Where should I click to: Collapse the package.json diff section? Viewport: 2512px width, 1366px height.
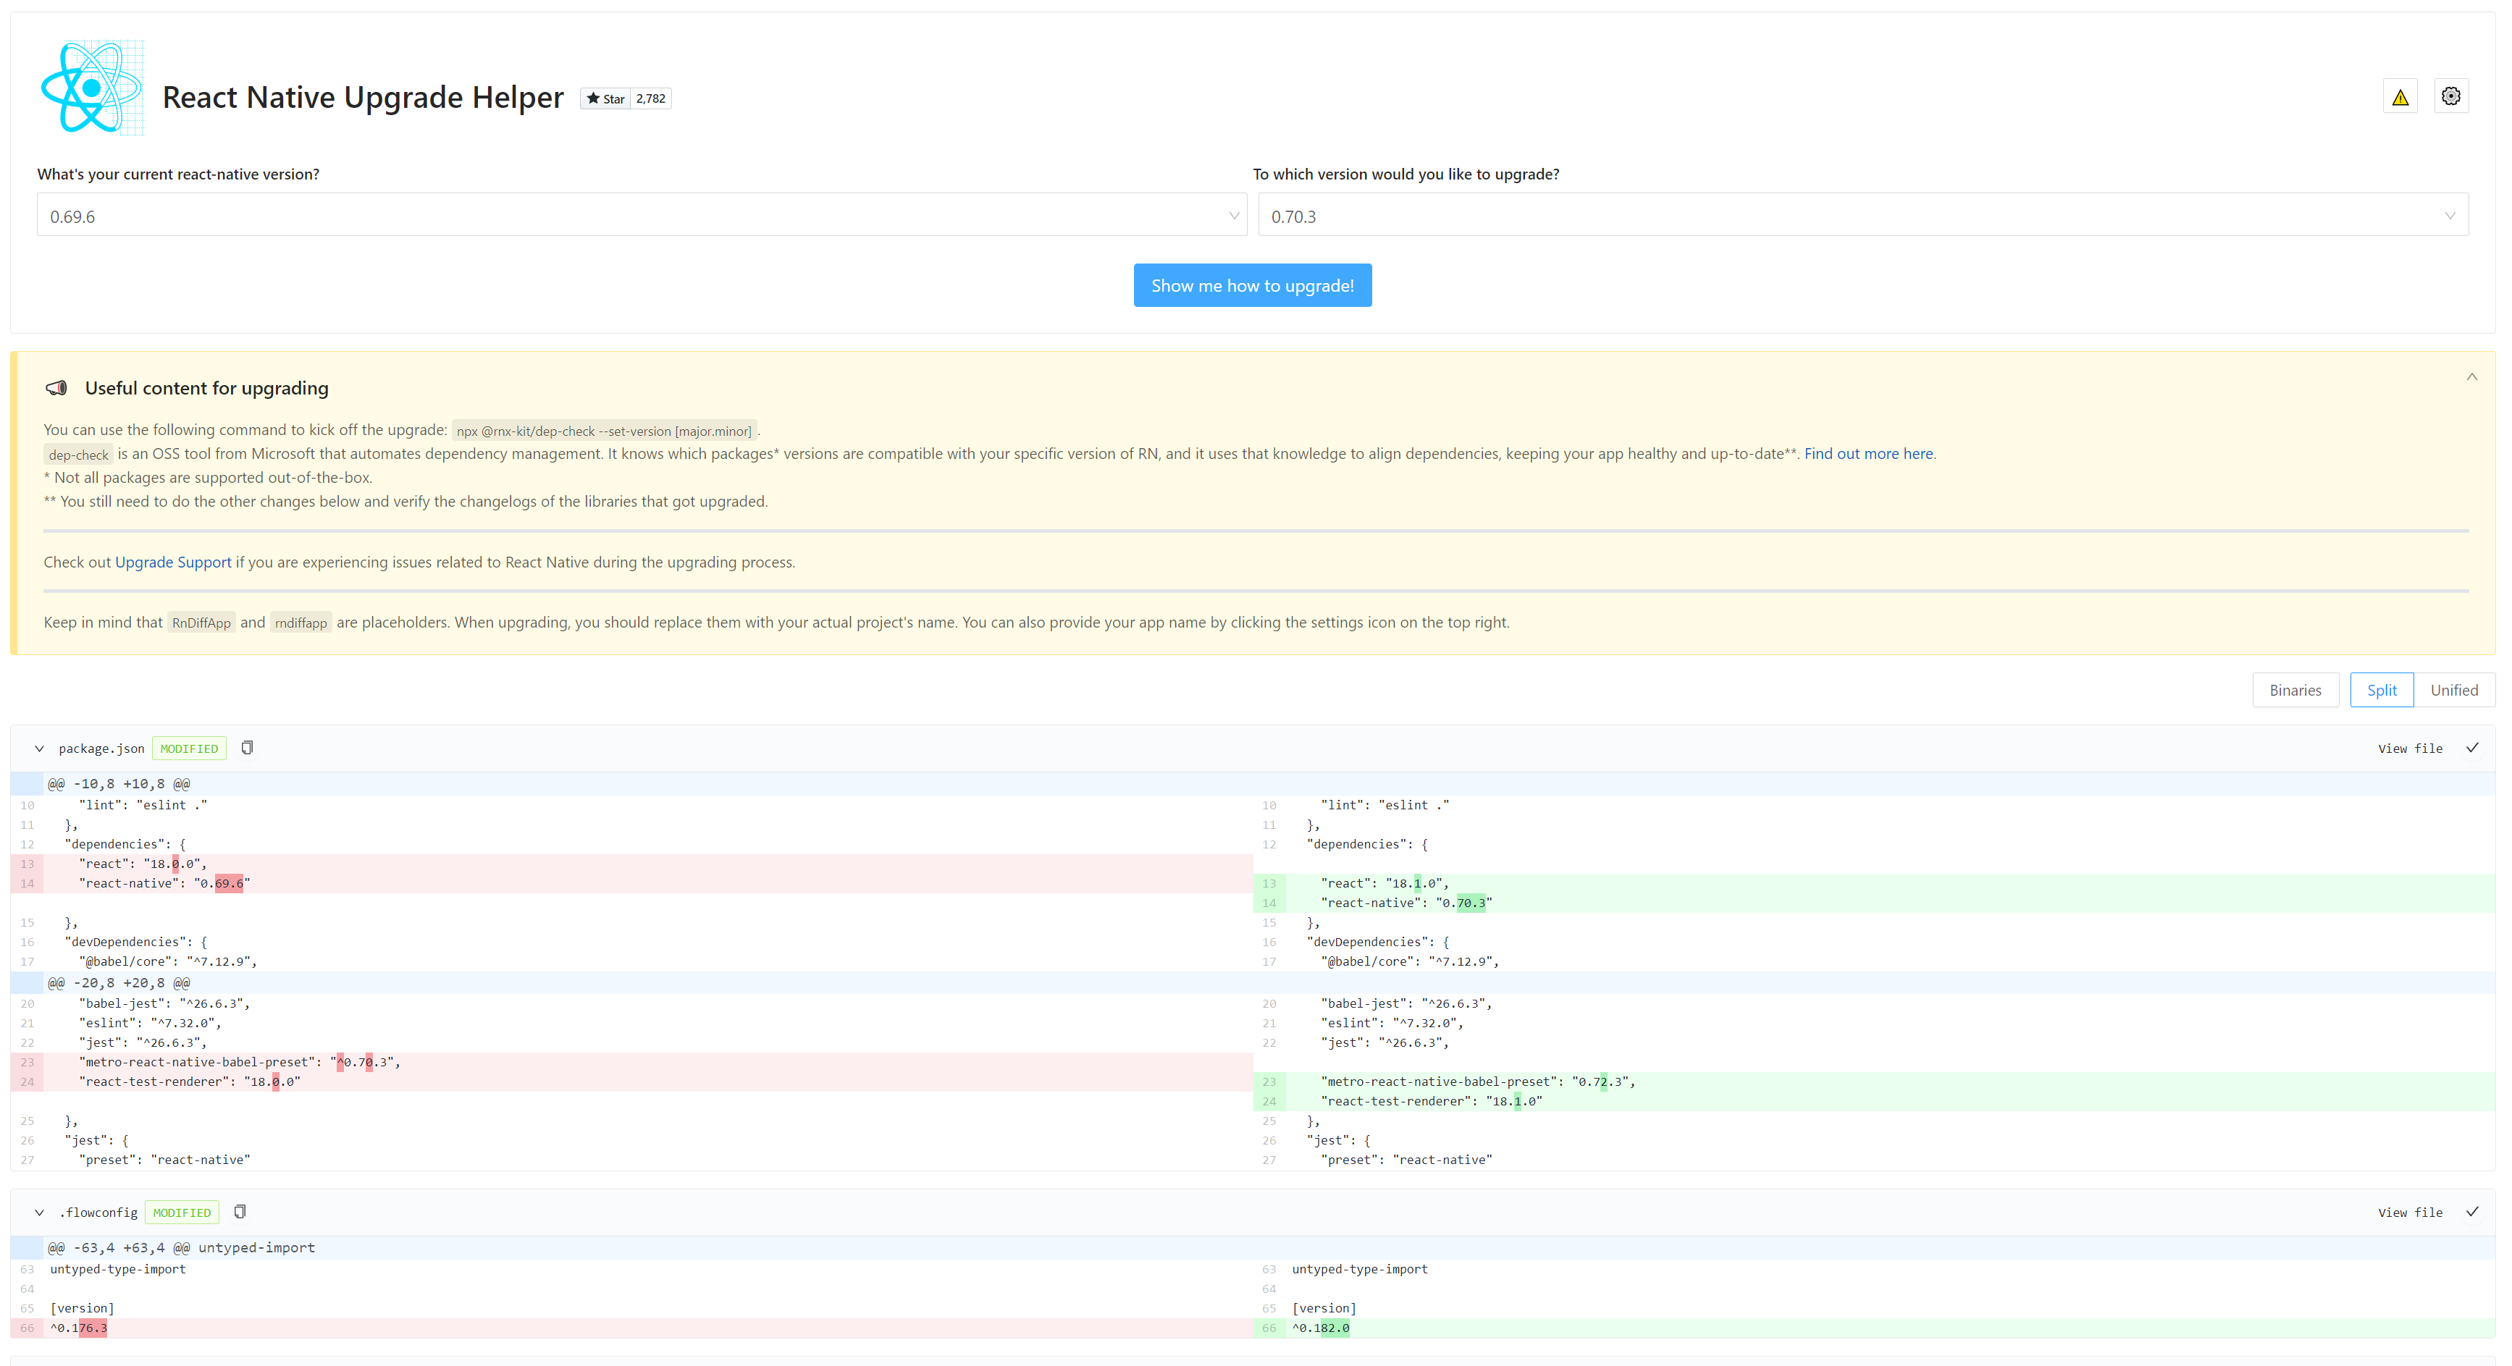(39, 749)
